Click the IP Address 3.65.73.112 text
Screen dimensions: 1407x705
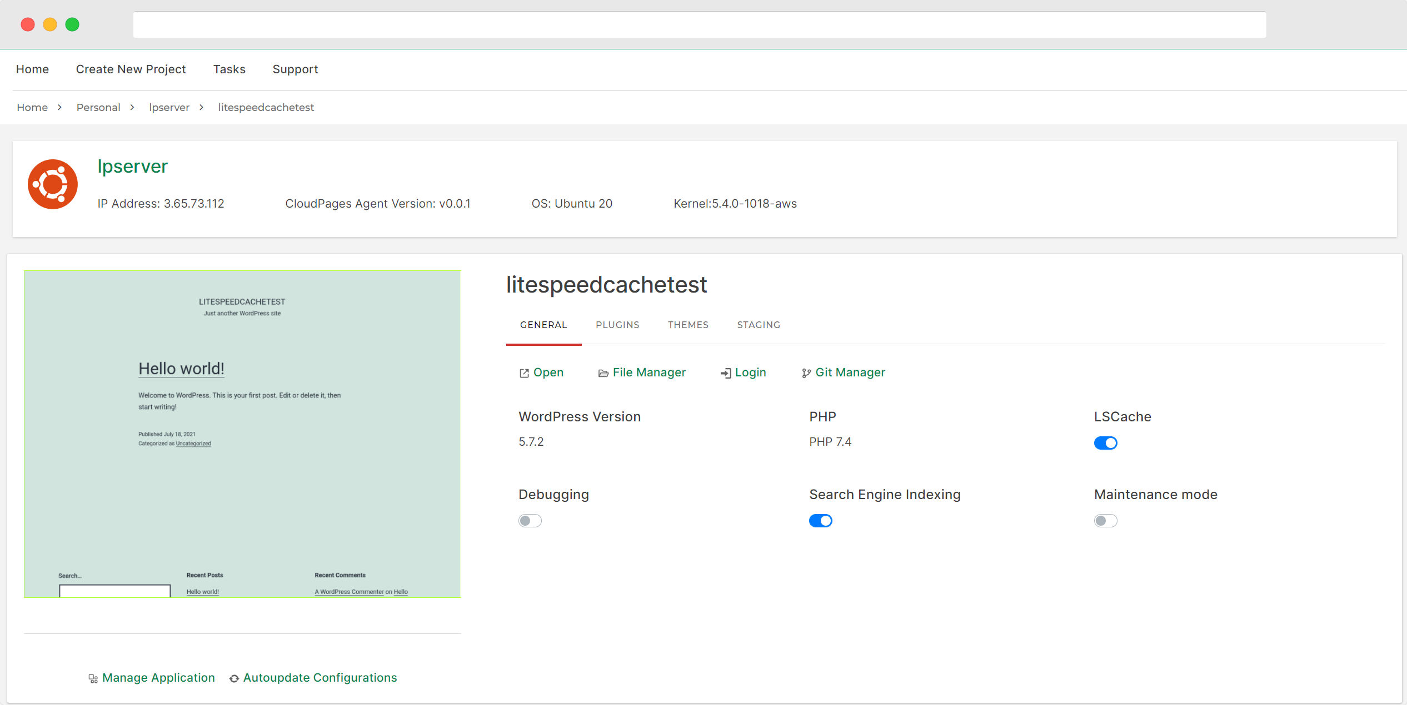coord(161,204)
